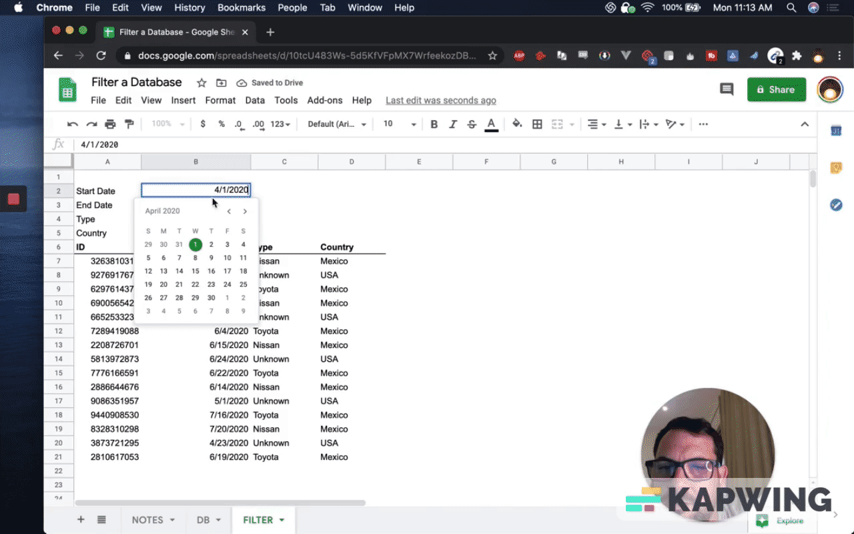The image size is (854, 534).
Task: Open the 123 more formats dropdown
Action: pyautogui.click(x=280, y=124)
